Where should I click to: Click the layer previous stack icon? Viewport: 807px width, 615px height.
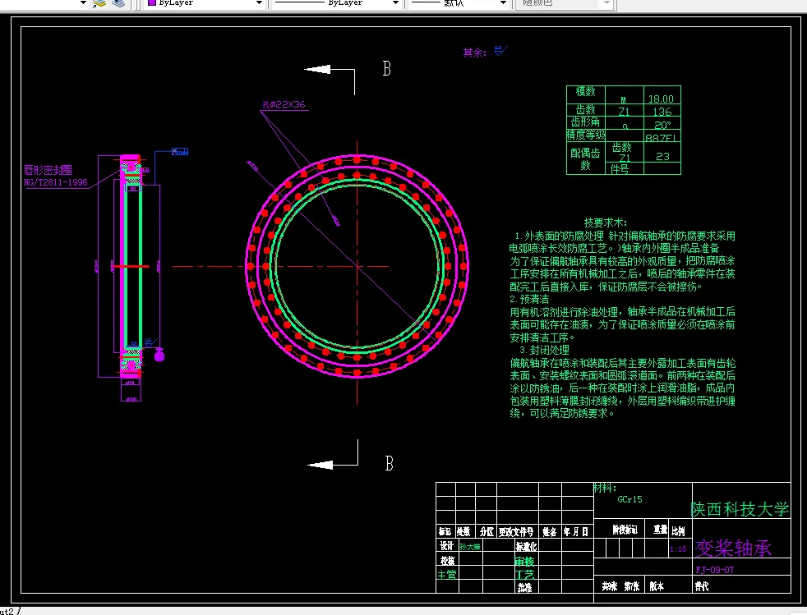click(x=118, y=3)
